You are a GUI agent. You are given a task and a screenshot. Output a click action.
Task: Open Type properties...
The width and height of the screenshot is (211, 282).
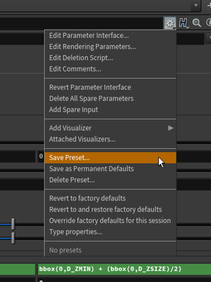pos(76,232)
